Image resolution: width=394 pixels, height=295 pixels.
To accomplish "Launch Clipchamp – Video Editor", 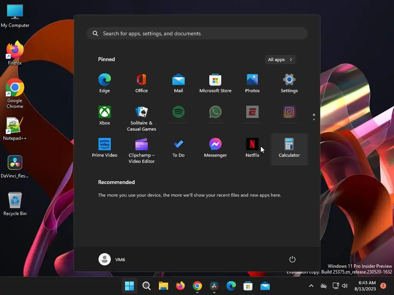I will click(x=142, y=151).
